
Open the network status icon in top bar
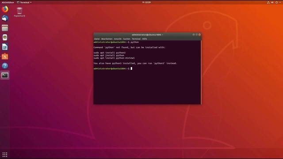268,2
